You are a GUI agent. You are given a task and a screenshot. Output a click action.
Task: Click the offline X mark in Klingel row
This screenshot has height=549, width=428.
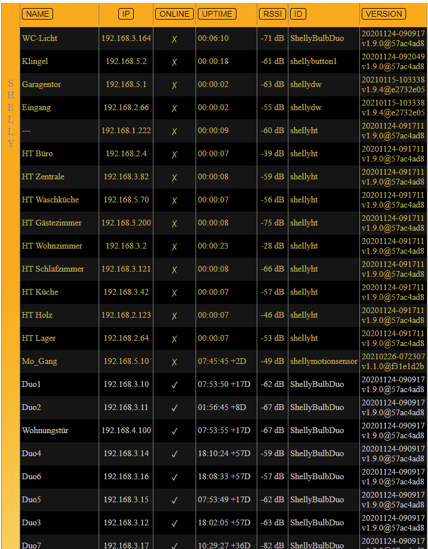pos(174,62)
